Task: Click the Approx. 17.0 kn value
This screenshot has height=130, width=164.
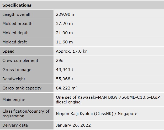Action: pos(72,51)
